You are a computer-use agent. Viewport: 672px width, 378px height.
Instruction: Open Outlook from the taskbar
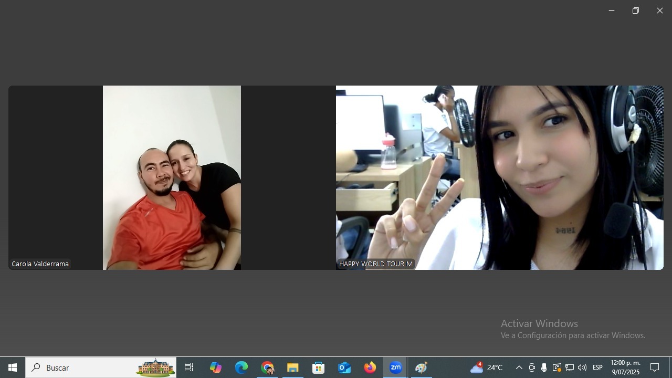(344, 367)
